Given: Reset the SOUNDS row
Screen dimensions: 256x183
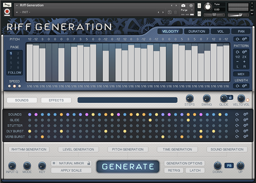Looking at the screenshot, I should click(x=237, y=115).
